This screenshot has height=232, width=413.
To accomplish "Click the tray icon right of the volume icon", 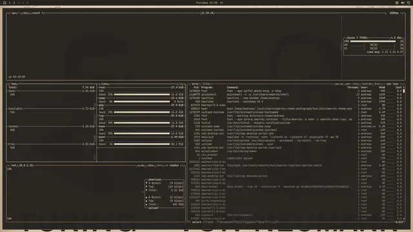I will 408,3.
